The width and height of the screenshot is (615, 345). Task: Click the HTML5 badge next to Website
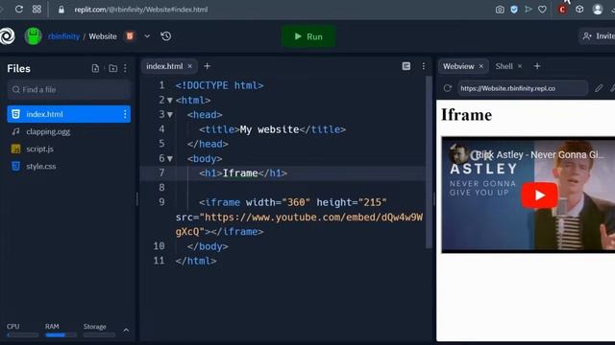(130, 36)
